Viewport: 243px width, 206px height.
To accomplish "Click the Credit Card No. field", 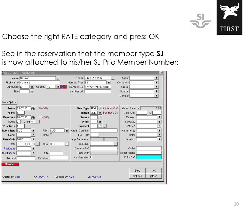I will (104, 130).
